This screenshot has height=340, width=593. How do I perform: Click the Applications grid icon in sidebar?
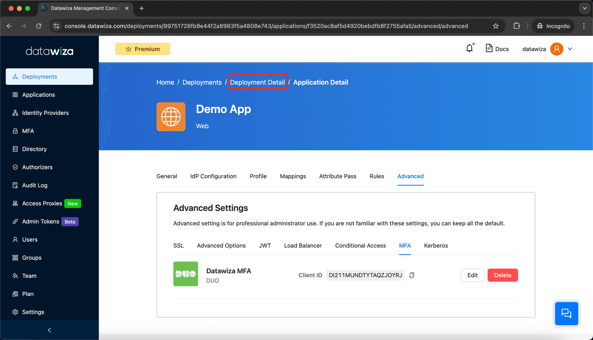coord(15,95)
